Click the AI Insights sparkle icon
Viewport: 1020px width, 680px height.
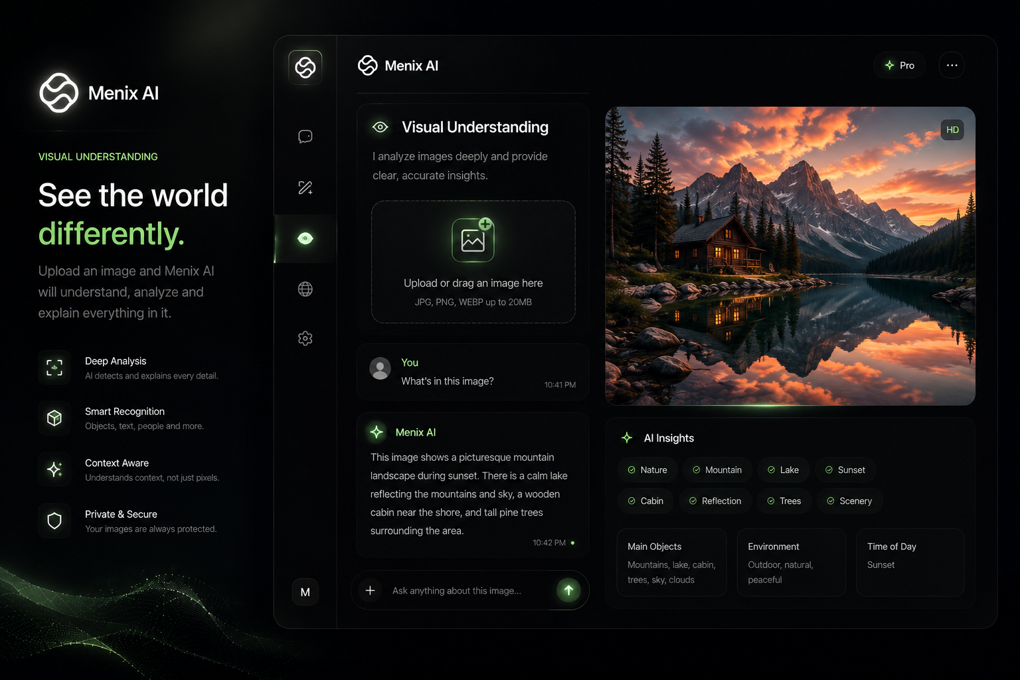(627, 438)
